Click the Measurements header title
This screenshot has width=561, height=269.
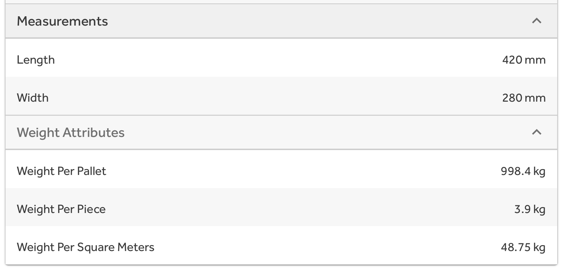[62, 21]
